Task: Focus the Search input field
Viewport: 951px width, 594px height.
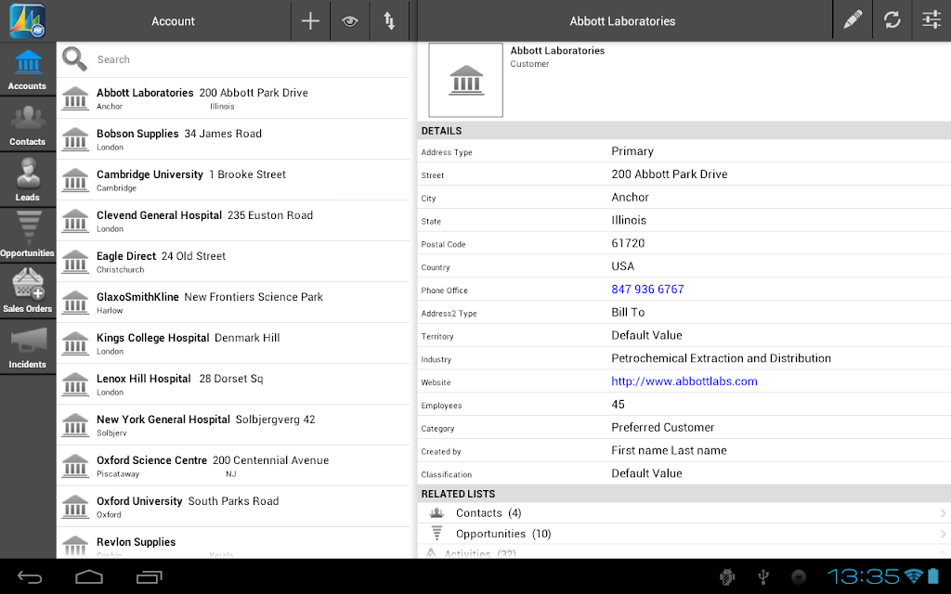Action: pos(252,59)
